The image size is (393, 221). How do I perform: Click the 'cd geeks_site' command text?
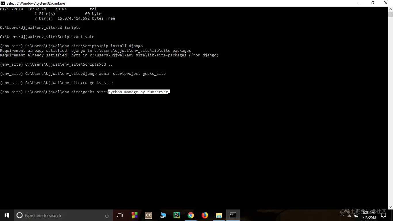point(98,83)
